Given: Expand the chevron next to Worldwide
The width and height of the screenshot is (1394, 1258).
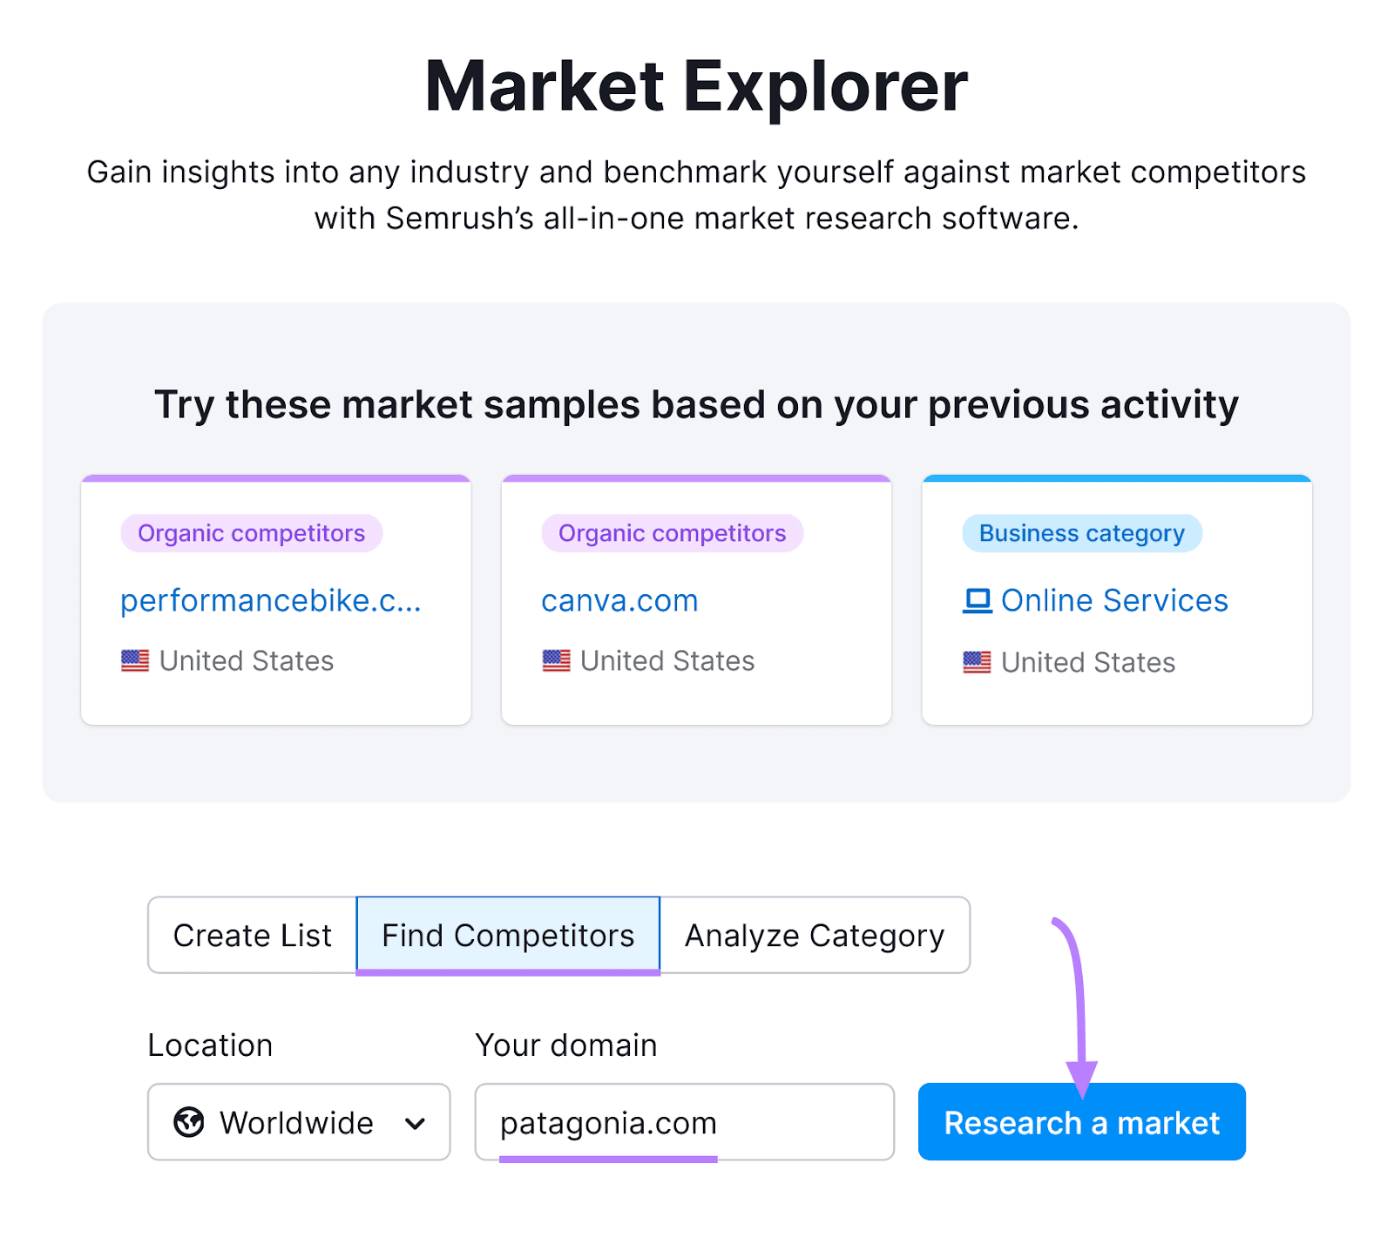Looking at the screenshot, I should click(x=416, y=1122).
